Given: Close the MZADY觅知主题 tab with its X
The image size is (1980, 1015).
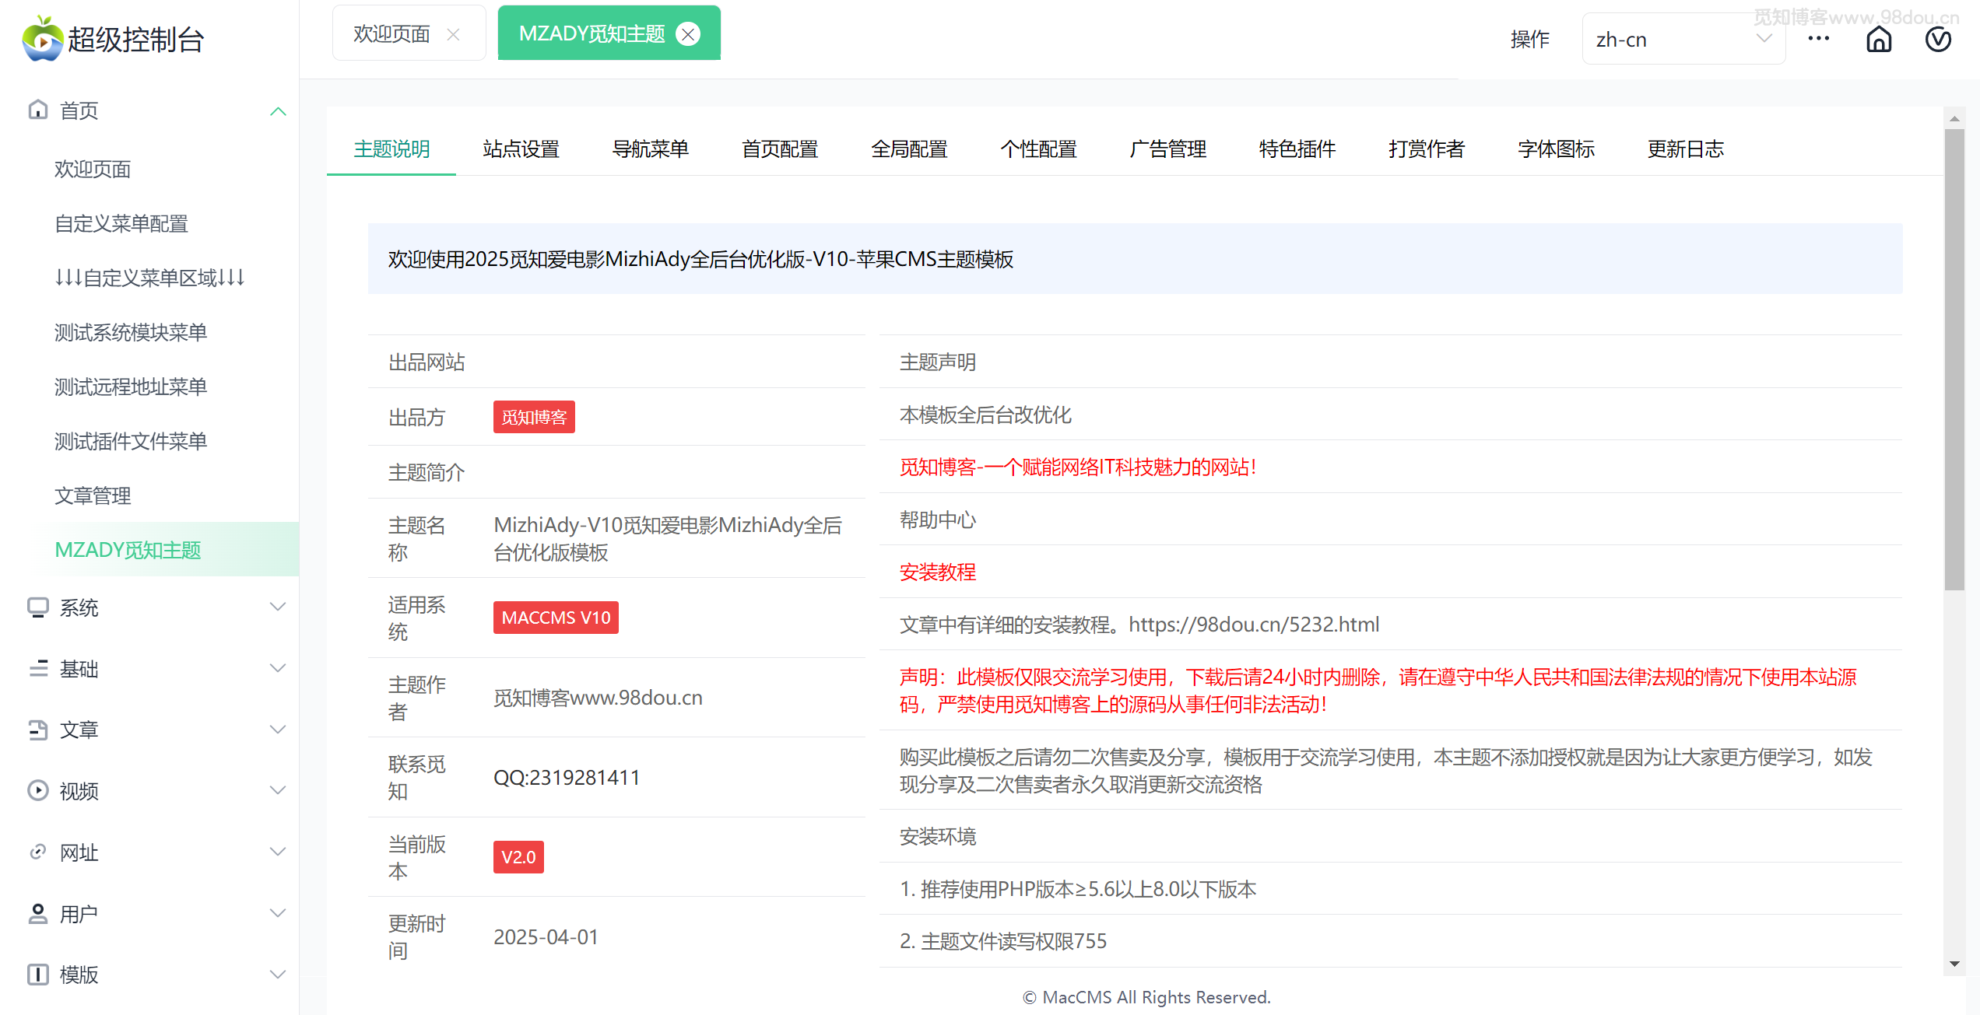Looking at the screenshot, I should click(x=688, y=34).
